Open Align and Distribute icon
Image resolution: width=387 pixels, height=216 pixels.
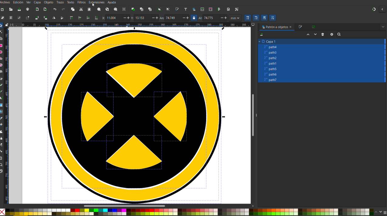pos(219,9)
